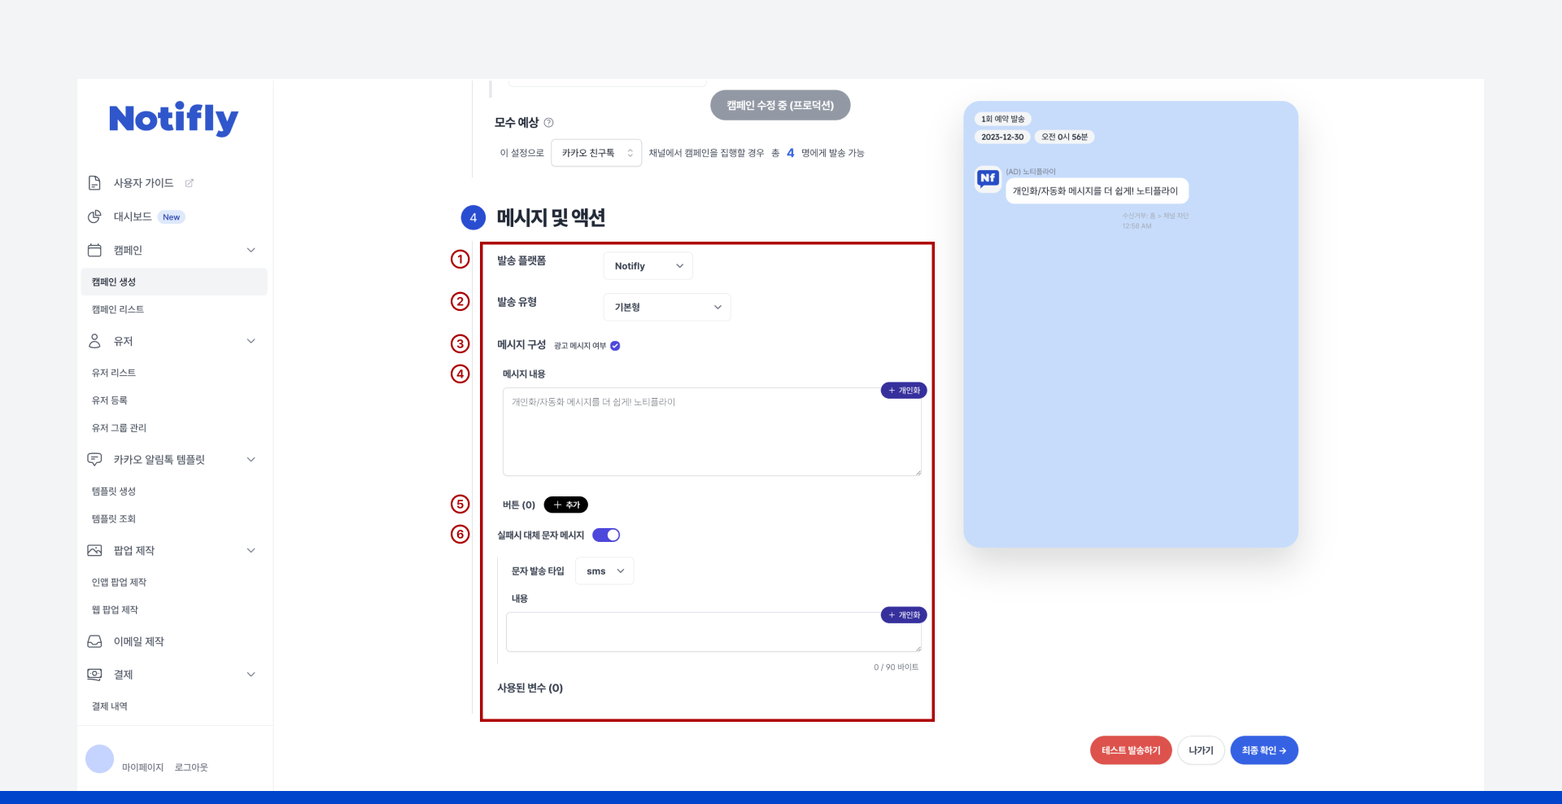Click the 대시보드 pie chart icon
Viewport: 1562px width, 804px height.
tap(94, 216)
